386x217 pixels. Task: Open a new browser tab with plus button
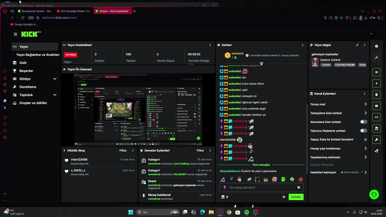pos(134,11)
